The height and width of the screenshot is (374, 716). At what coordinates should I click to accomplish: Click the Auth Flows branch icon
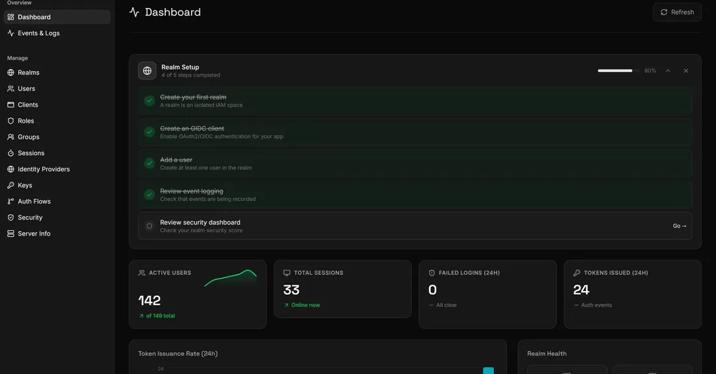coord(11,202)
